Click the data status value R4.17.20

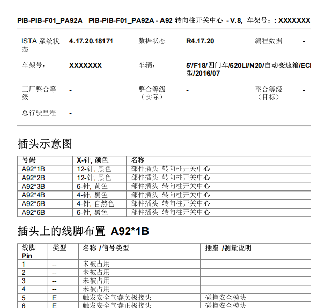(200, 41)
